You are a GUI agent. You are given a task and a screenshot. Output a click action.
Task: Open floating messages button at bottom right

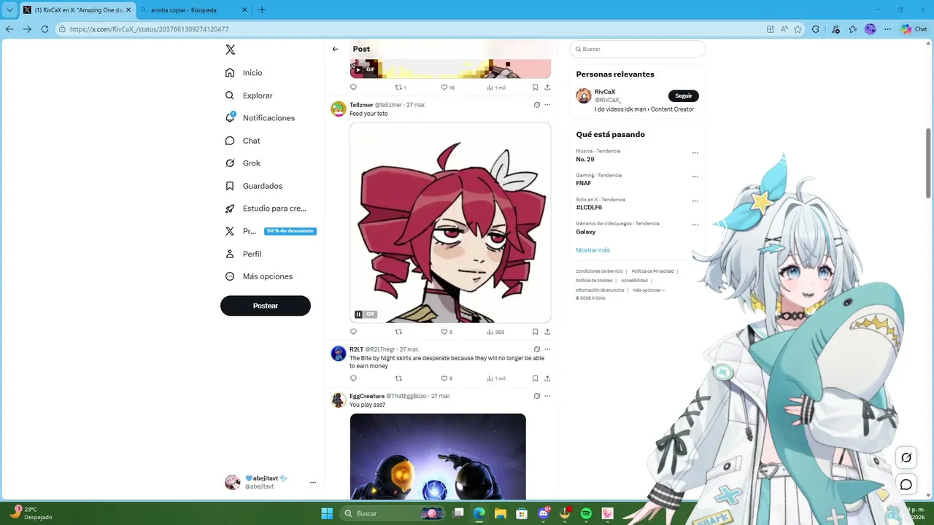click(x=906, y=484)
